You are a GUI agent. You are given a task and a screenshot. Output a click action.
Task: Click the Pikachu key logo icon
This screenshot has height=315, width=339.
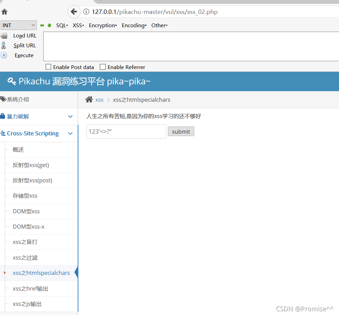(12, 81)
